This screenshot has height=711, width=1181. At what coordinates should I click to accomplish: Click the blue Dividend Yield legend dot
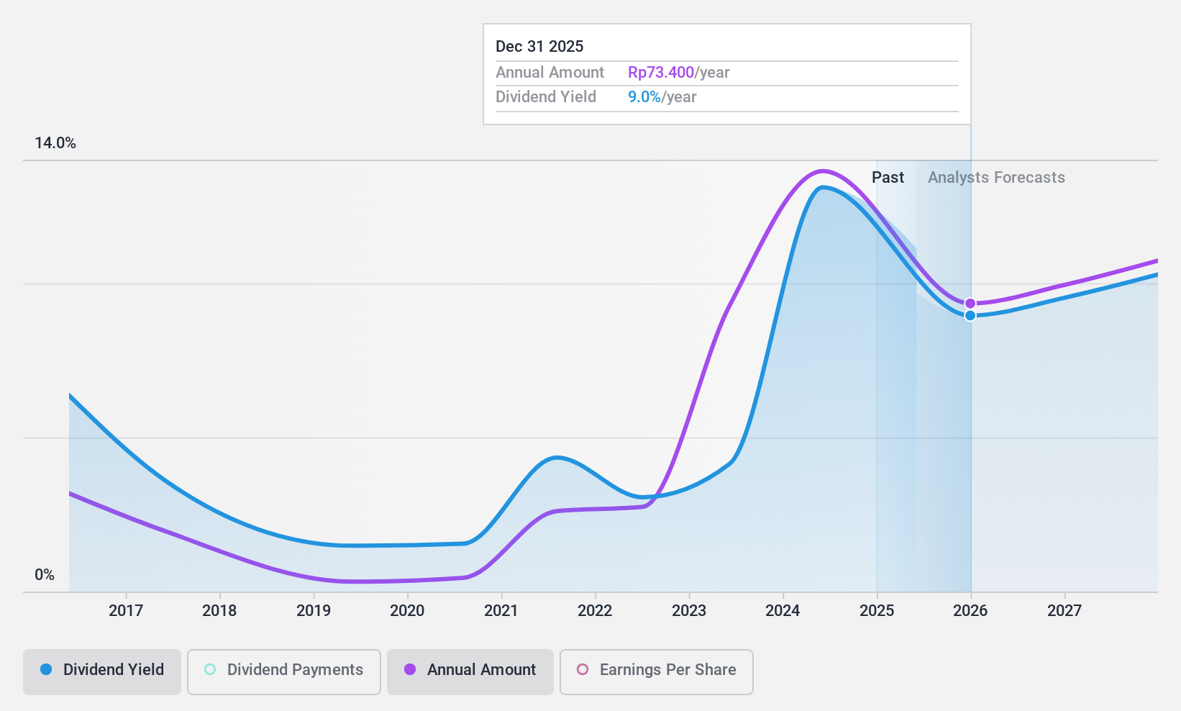click(x=46, y=670)
